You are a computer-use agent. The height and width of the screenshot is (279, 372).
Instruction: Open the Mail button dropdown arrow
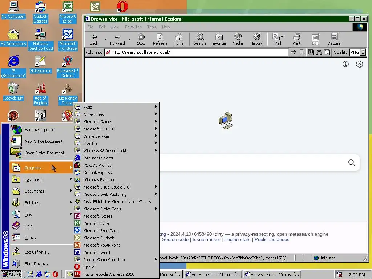pos(282,37)
